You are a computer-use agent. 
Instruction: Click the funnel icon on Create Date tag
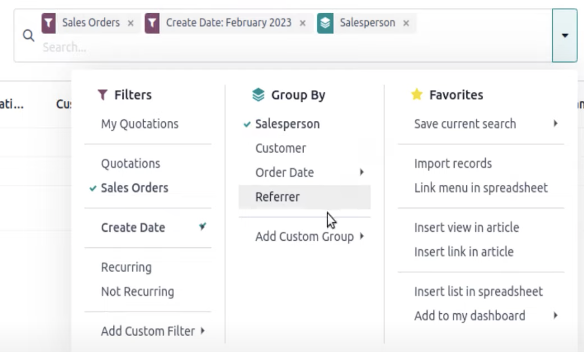pos(152,23)
